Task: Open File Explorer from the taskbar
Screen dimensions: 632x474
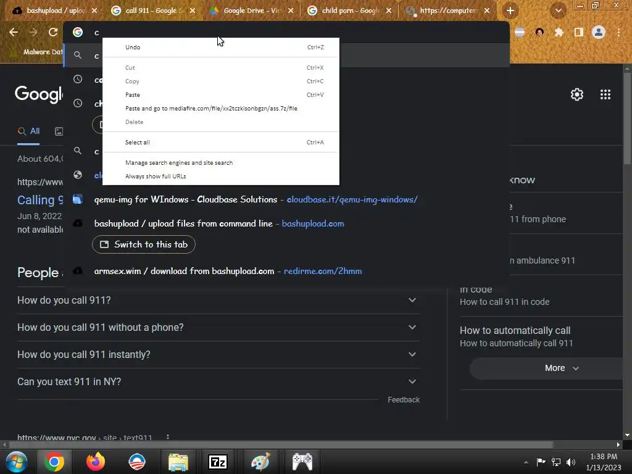Action: point(178,462)
